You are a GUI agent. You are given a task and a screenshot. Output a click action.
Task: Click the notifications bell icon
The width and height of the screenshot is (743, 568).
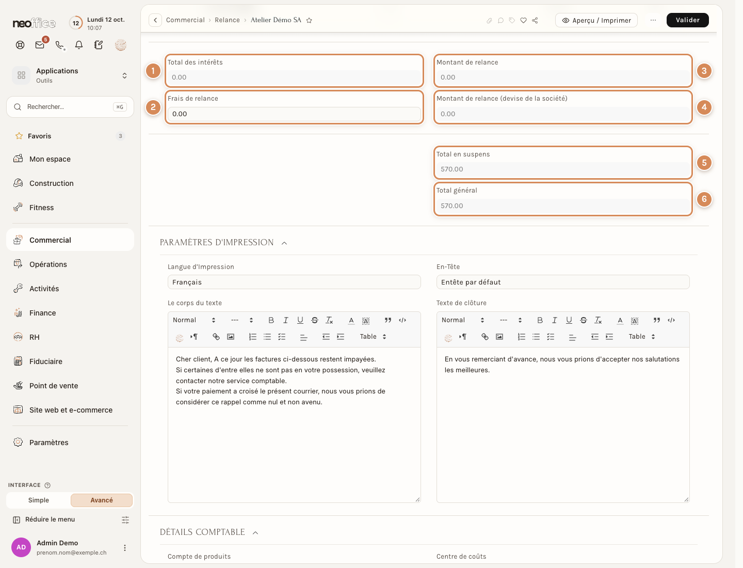[79, 45]
